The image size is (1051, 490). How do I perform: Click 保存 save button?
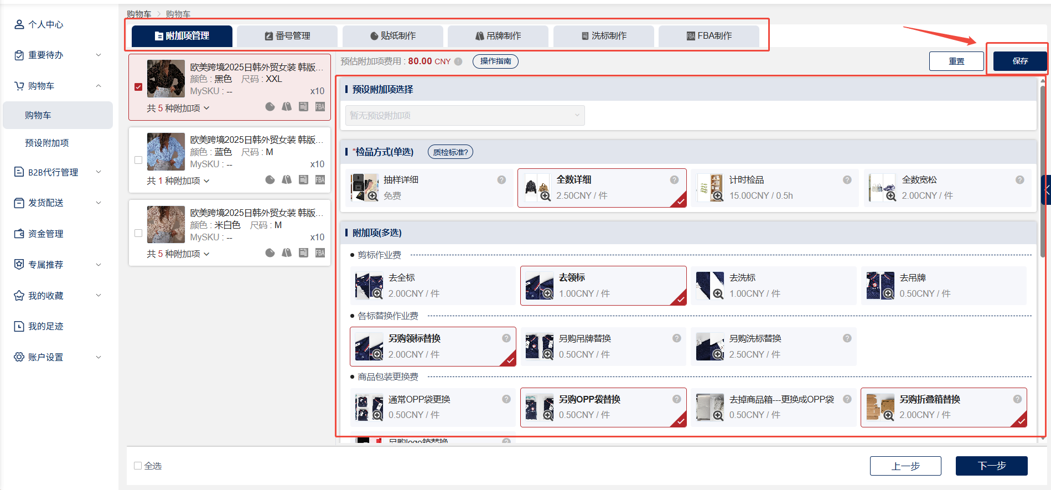[1020, 61]
